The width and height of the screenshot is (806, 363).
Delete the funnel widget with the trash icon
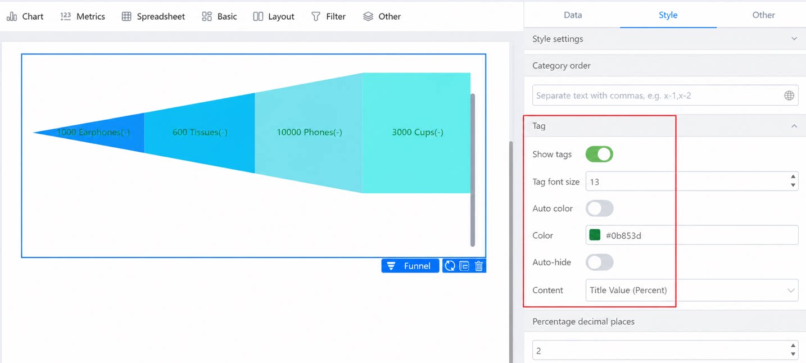tap(479, 266)
